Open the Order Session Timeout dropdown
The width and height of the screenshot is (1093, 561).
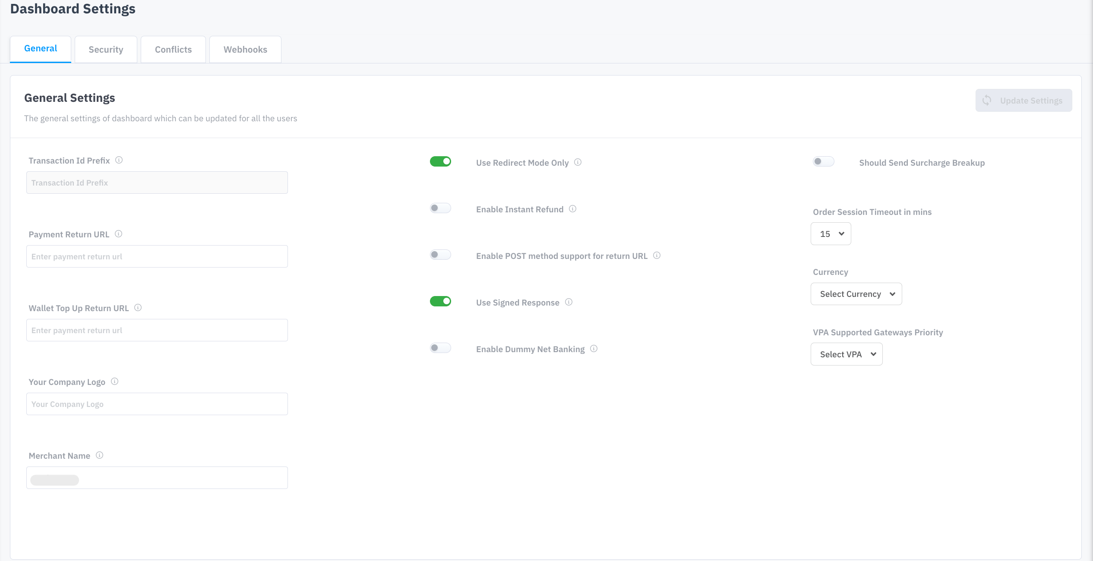coord(831,234)
